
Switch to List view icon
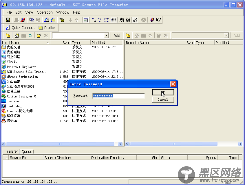coord(107,20)
